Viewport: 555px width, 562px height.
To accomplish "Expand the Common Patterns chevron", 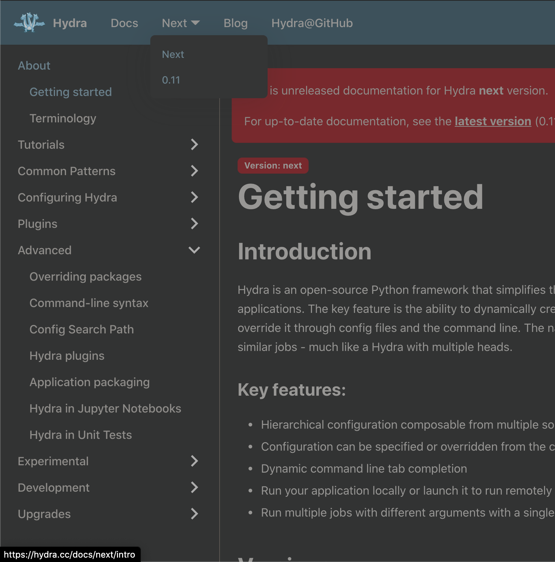I will [x=194, y=171].
